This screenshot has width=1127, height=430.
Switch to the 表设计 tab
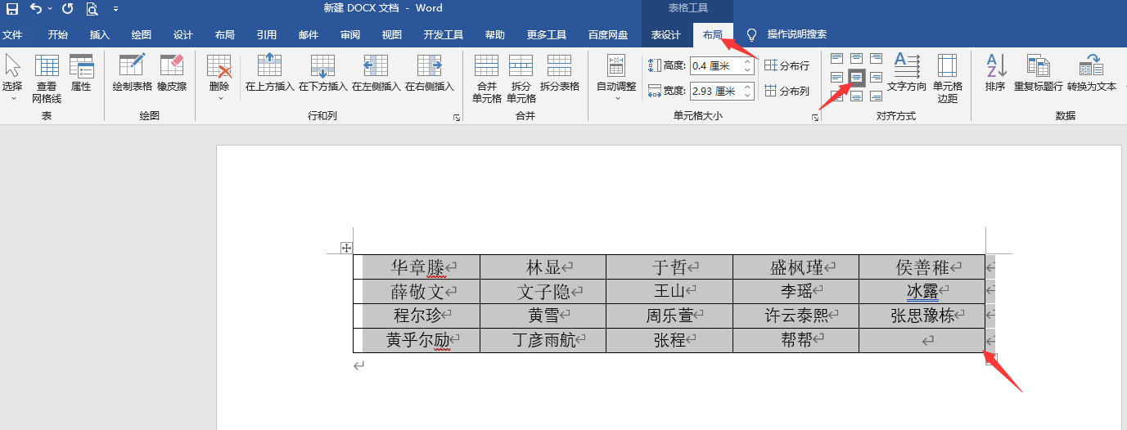tap(666, 34)
